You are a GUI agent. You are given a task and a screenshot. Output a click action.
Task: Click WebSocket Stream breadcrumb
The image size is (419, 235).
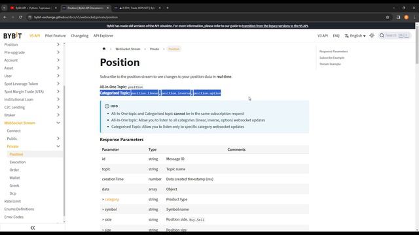[128, 49]
